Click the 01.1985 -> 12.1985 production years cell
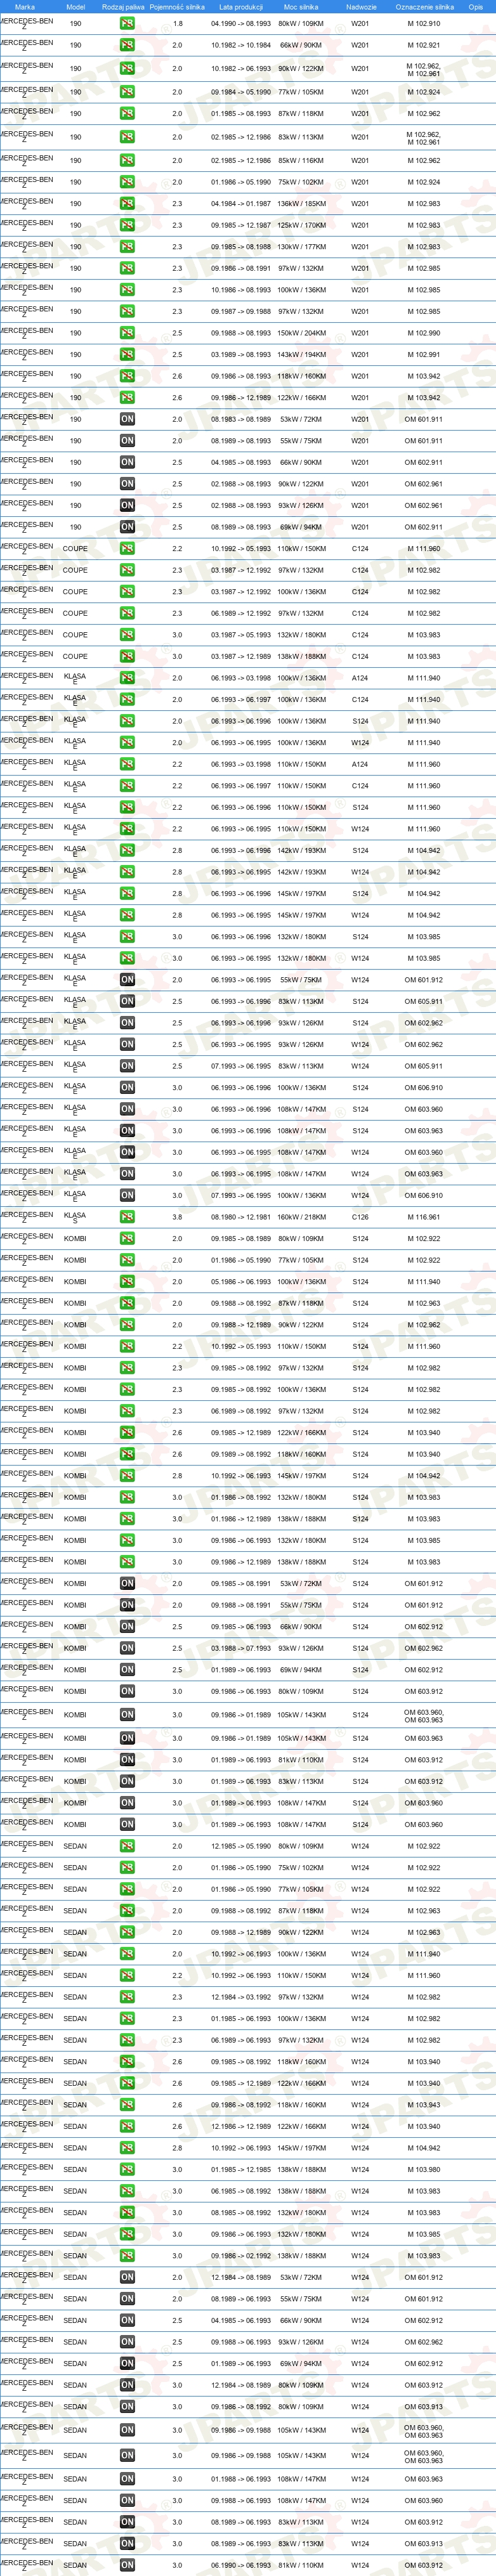The width and height of the screenshot is (496, 2576). coord(241,2170)
